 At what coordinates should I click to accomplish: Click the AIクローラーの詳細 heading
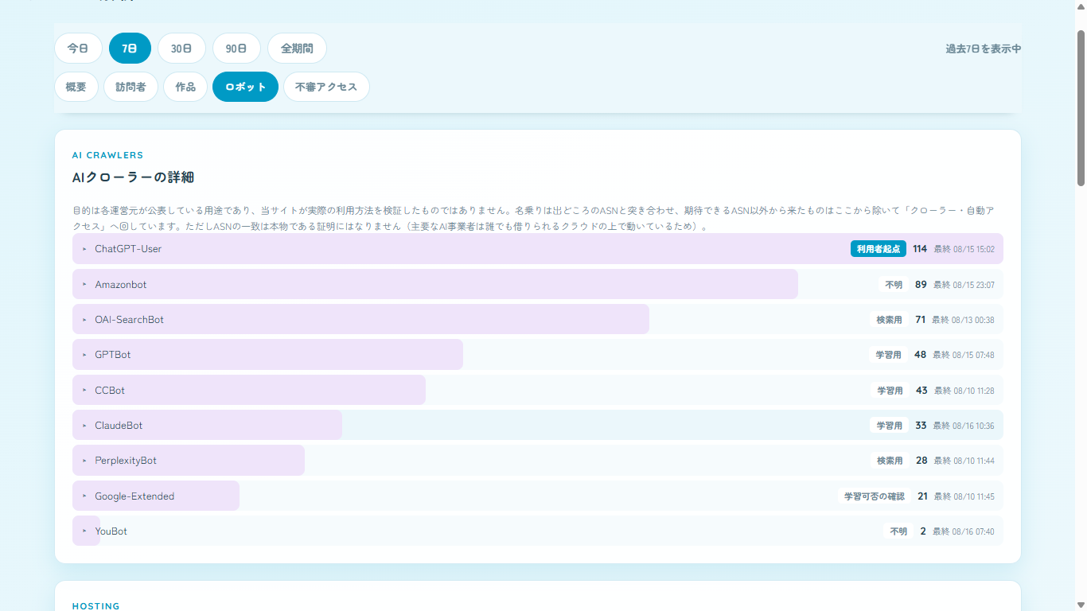tap(133, 177)
